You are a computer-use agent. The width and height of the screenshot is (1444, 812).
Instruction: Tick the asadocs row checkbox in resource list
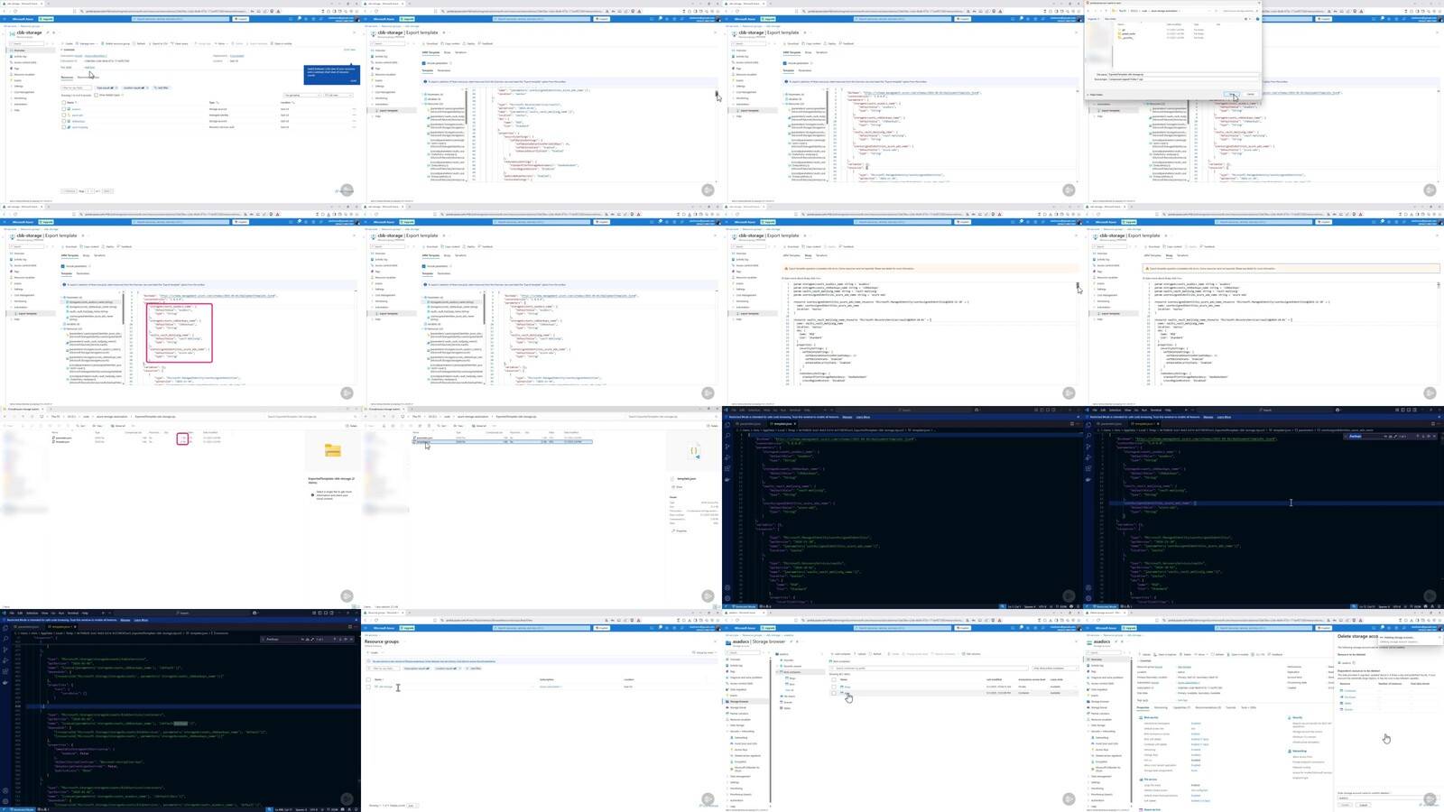tap(63, 109)
